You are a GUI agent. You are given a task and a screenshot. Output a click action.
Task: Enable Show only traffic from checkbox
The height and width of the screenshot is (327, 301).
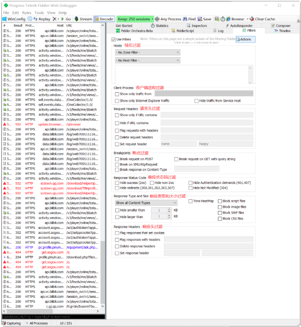tap(117, 94)
